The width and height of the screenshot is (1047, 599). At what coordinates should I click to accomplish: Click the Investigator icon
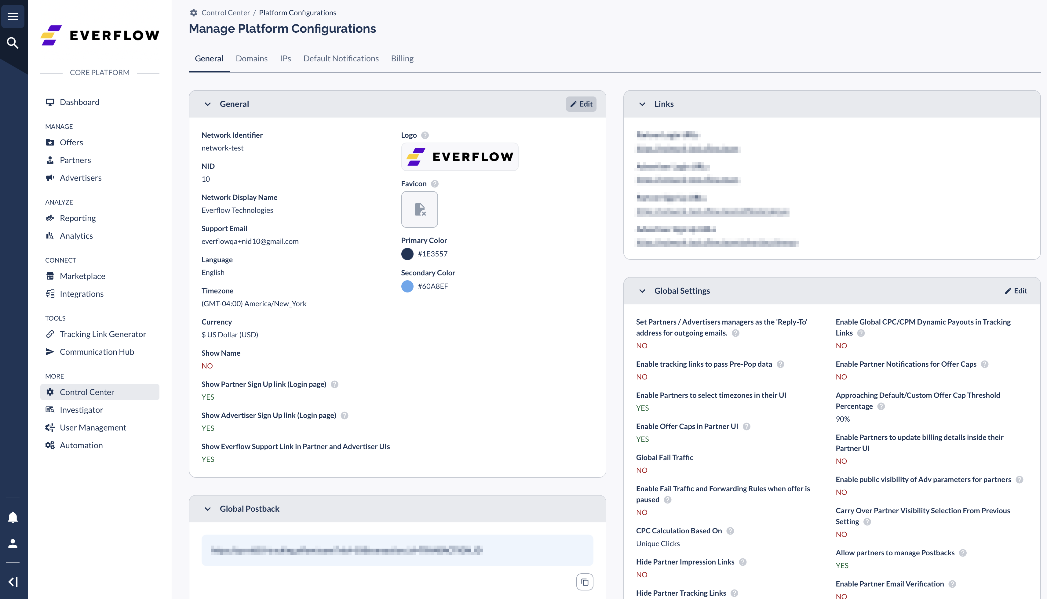tap(50, 410)
